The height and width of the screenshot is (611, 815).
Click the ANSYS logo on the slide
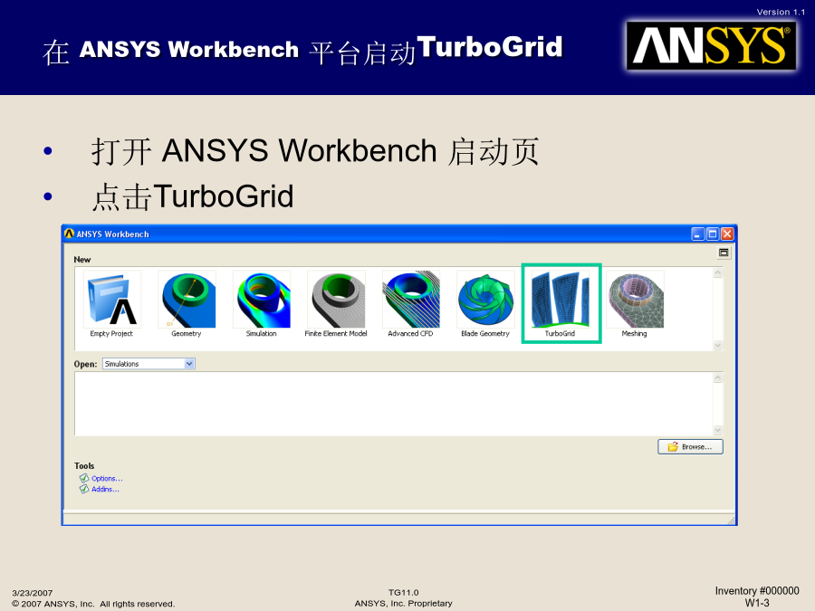tap(711, 46)
